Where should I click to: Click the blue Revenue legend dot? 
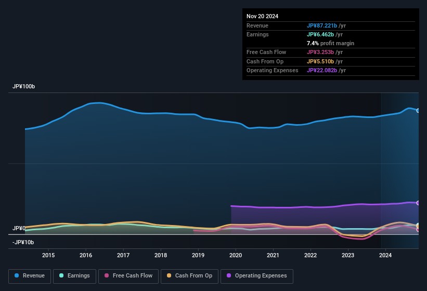17,276
